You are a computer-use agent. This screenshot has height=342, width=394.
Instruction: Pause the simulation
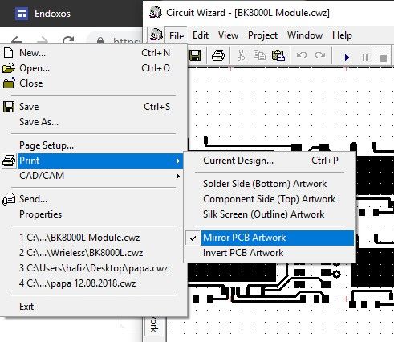click(x=365, y=57)
